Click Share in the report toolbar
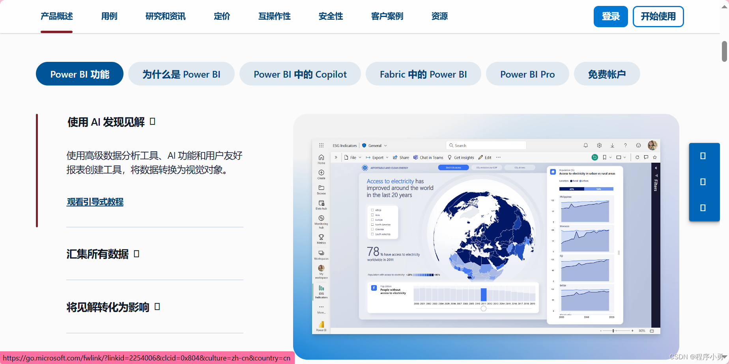This screenshot has width=729, height=364. click(401, 158)
